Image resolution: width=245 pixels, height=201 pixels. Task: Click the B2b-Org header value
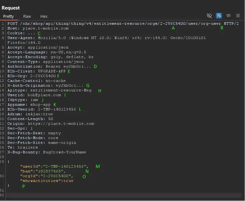click(43, 76)
